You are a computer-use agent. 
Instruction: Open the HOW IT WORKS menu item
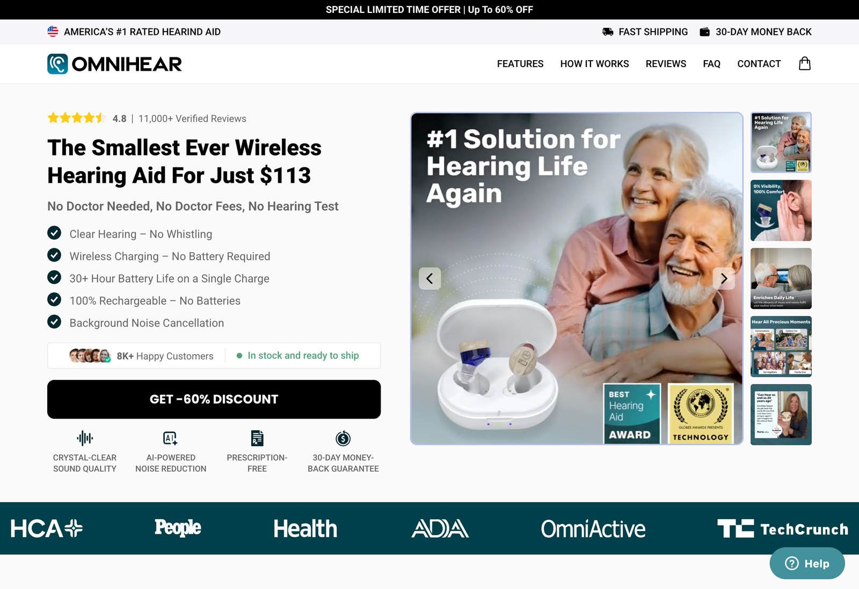594,64
